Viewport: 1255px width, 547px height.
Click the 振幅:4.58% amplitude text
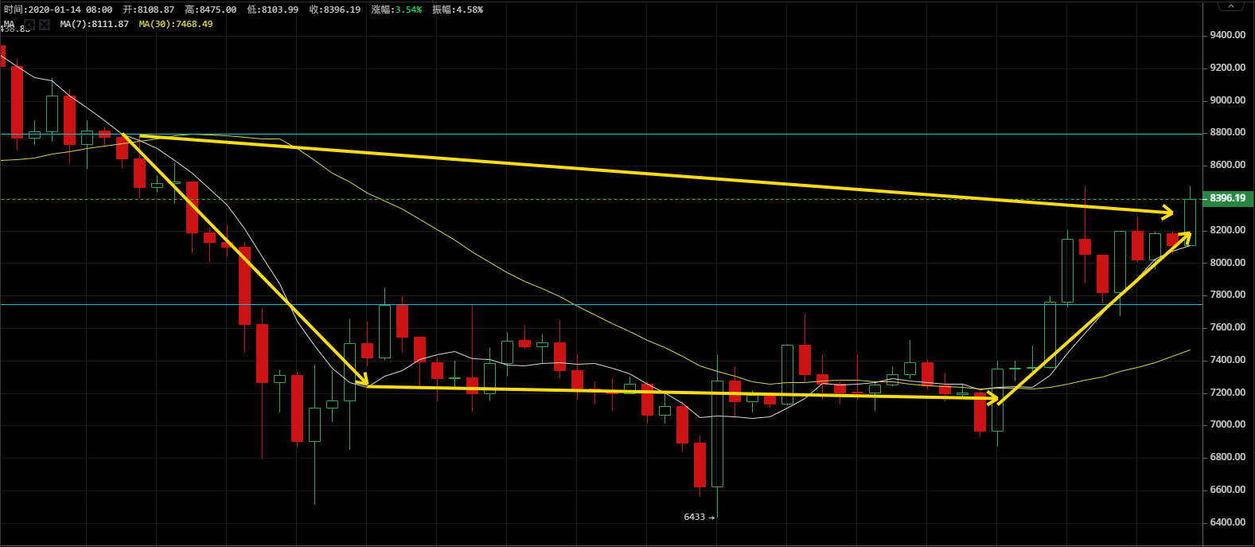click(x=458, y=10)
